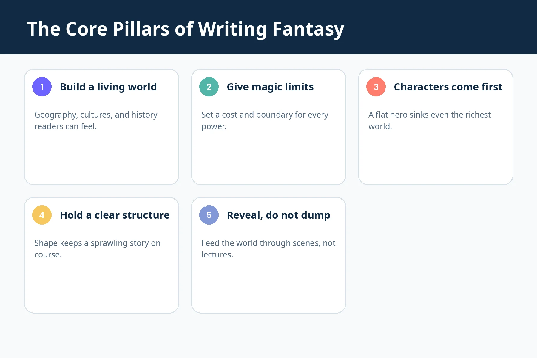
Task: Click the 'Characters come first' heading
Action: [x=448, y=87]
